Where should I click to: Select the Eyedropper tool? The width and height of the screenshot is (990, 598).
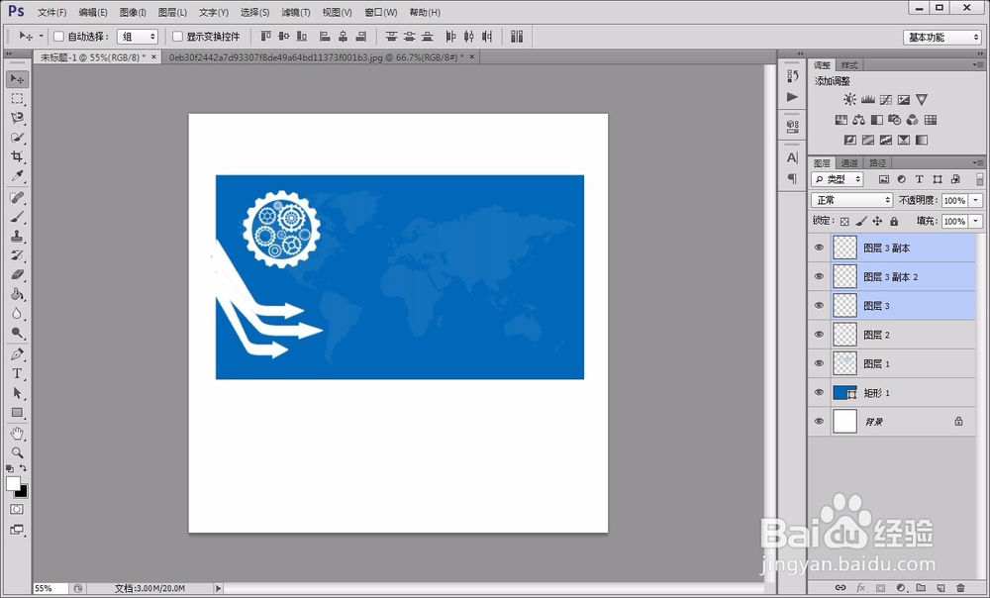(x=17, y=176)
